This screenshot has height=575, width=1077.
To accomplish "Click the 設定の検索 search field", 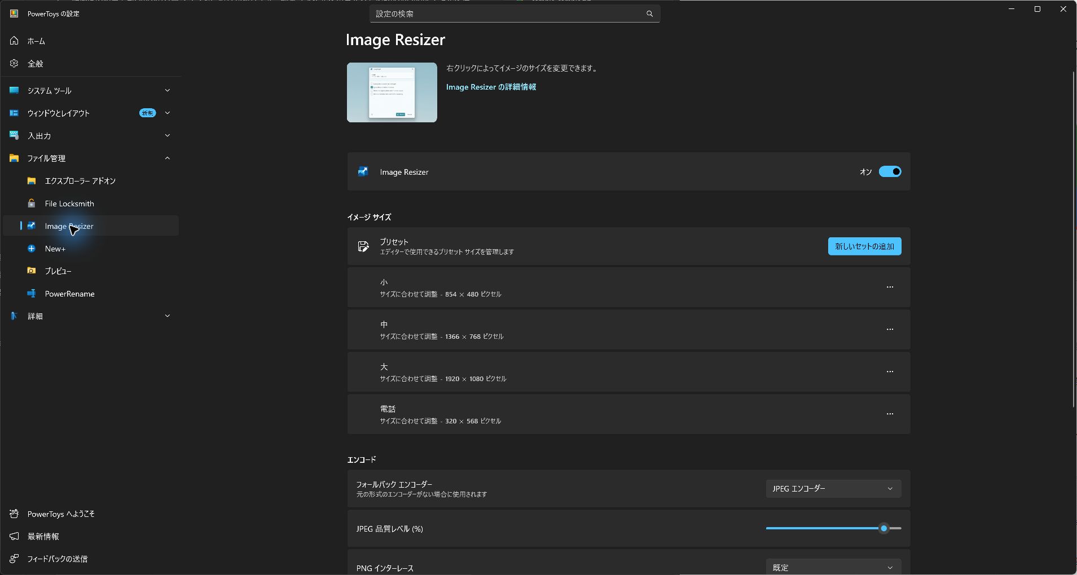I will 515,14.
